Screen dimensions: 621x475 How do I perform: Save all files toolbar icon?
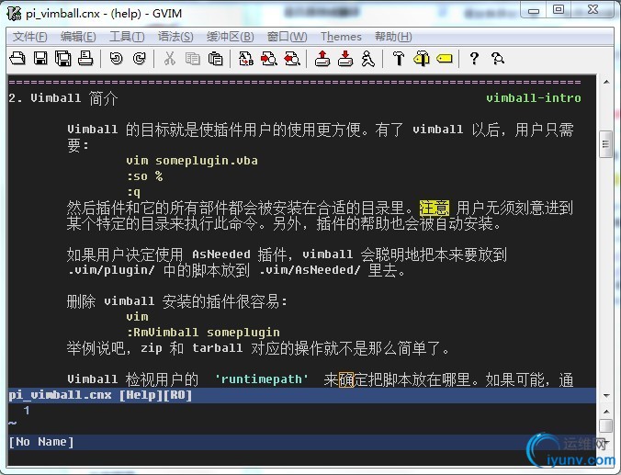coord(63,59)
